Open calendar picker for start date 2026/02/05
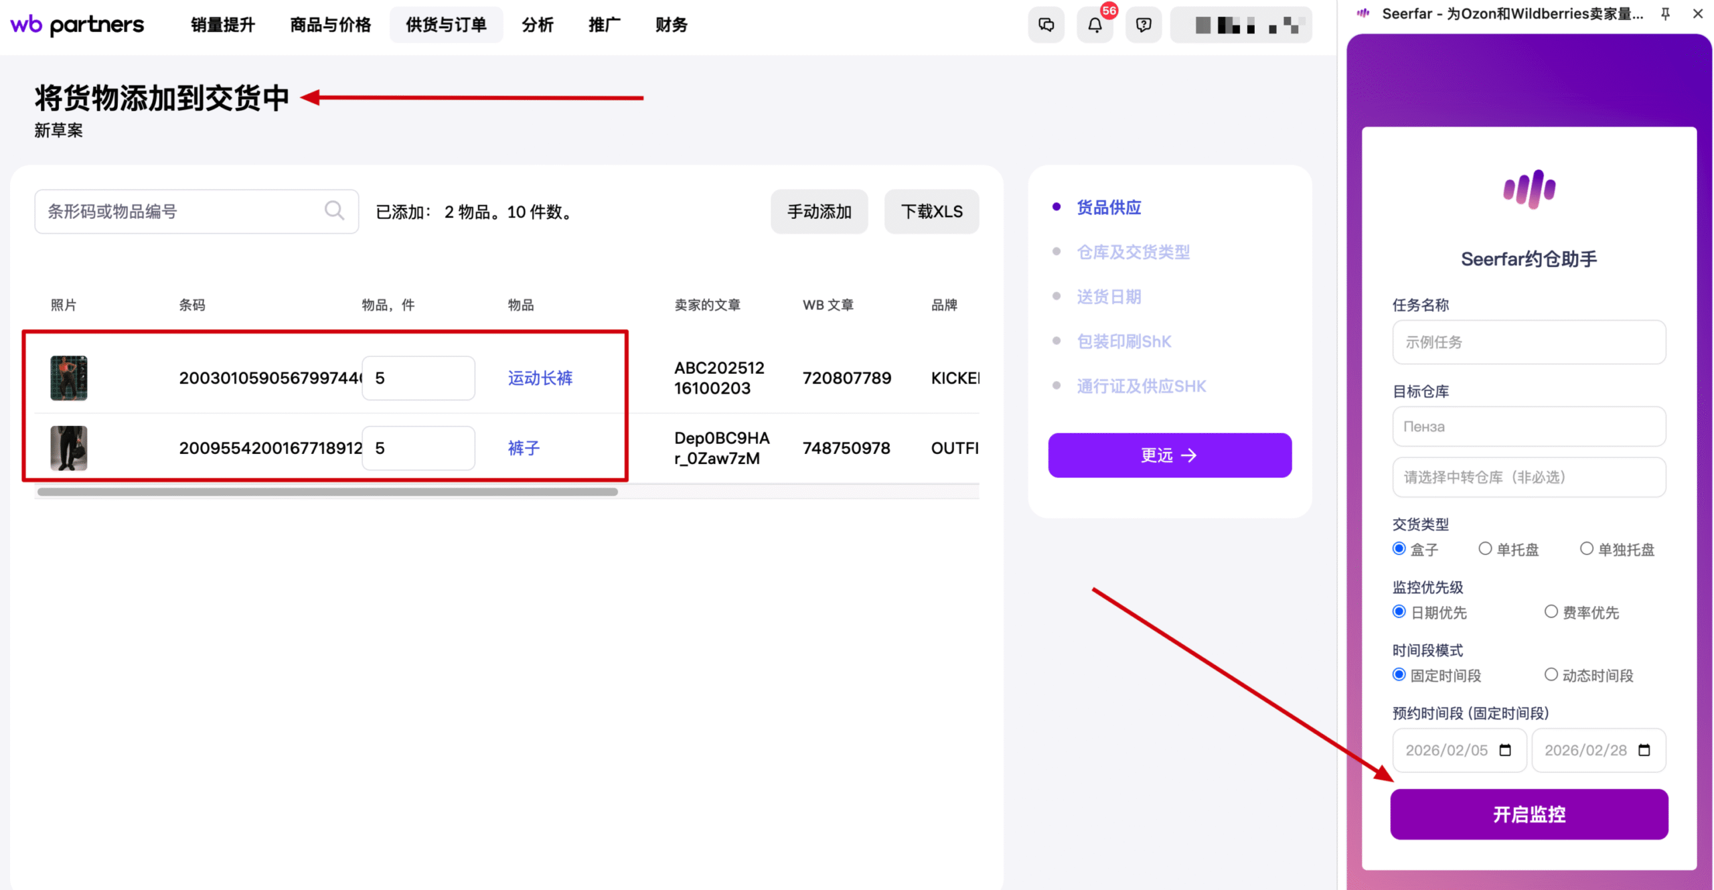 (x=1505, y=750)
